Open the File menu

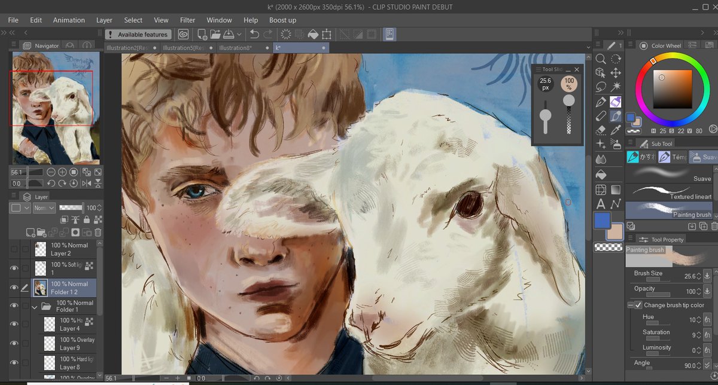(x=13, y=20)
